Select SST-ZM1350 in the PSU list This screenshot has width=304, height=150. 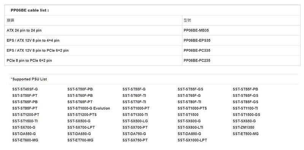click(x=244, y=128)
